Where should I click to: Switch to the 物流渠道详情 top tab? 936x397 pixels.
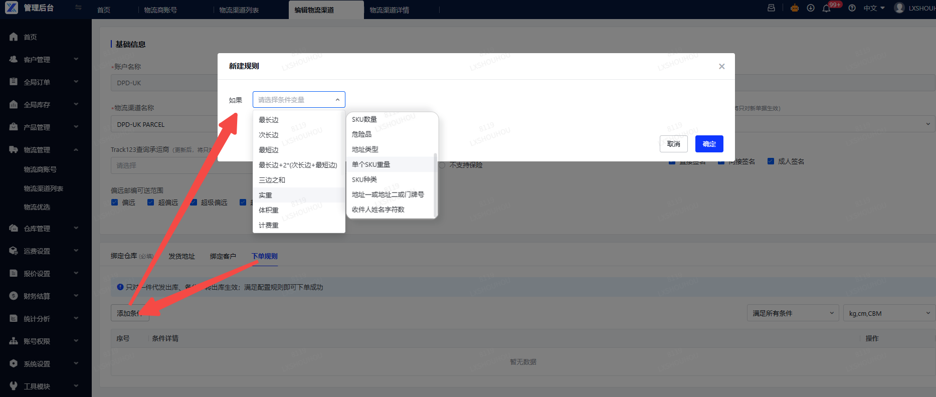[x=390, y=10]
